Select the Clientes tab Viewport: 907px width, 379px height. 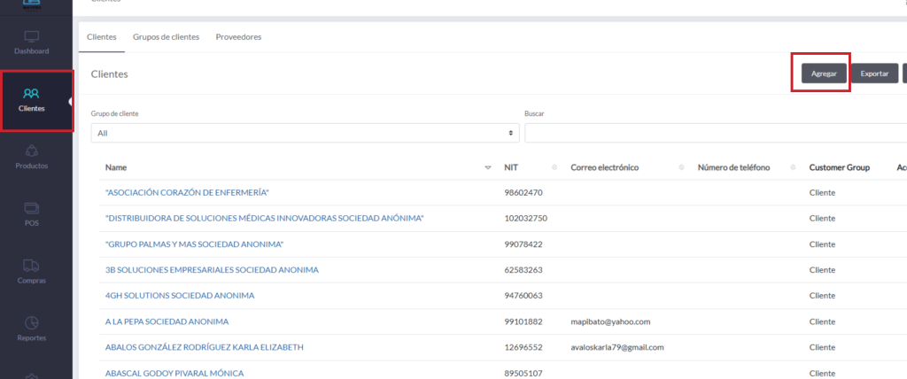click(101, 37)
